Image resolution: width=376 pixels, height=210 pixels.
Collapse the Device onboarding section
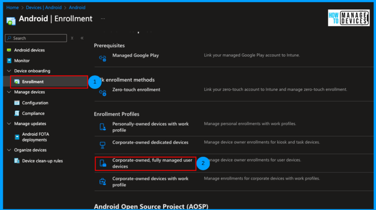tap(9, 71)
